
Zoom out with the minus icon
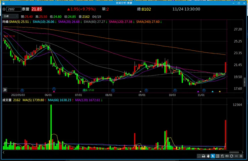tap(236, 156)
